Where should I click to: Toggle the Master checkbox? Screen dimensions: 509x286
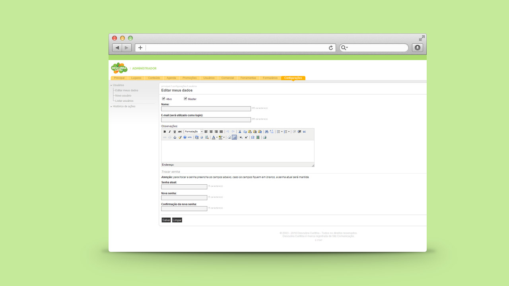[185, 99]
